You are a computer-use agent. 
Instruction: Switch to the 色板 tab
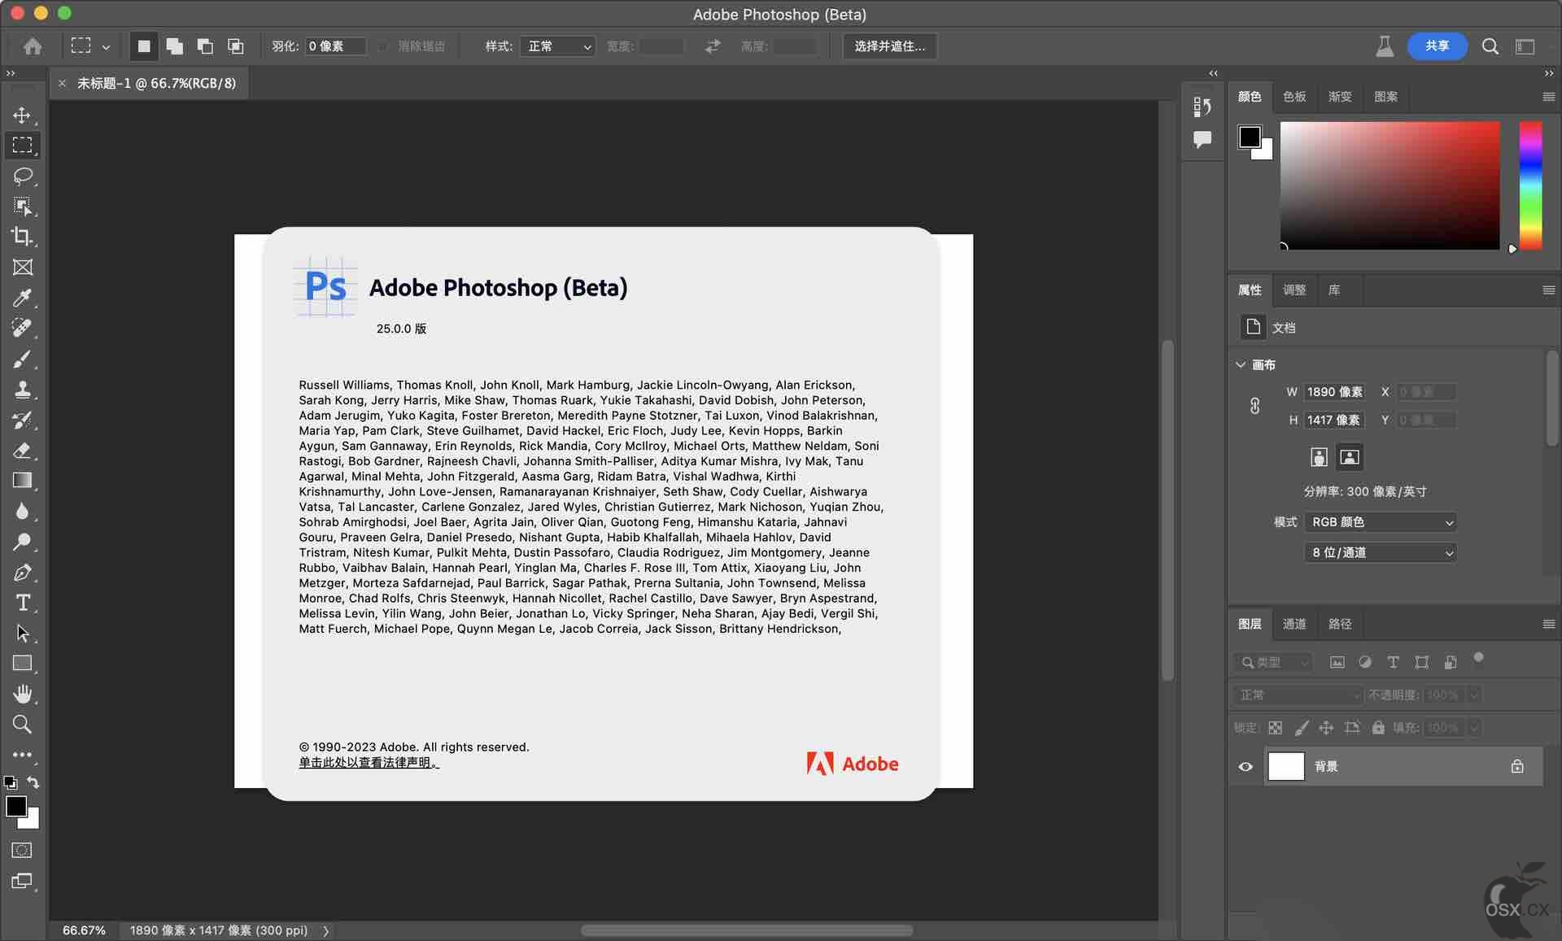[x=1294, y=97]
